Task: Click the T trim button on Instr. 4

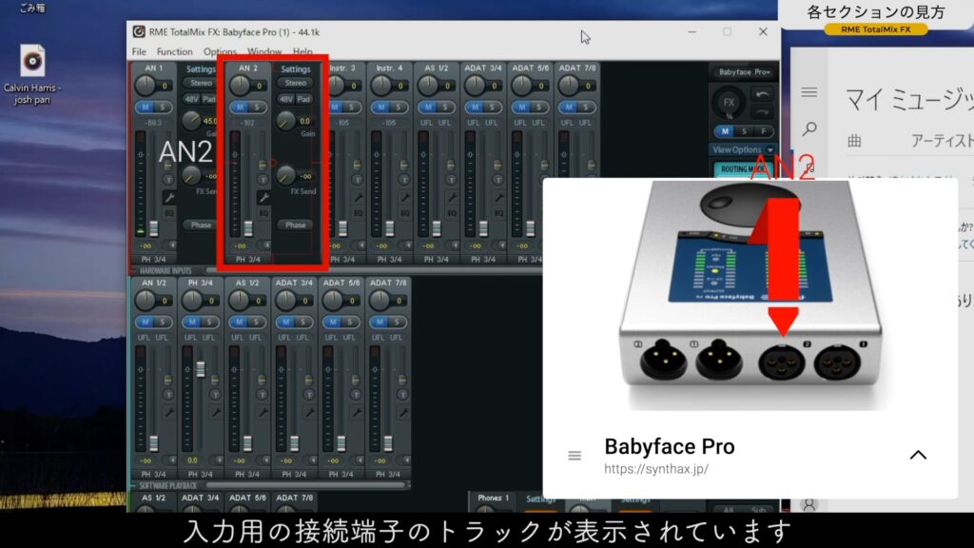Action: (403, 180)
